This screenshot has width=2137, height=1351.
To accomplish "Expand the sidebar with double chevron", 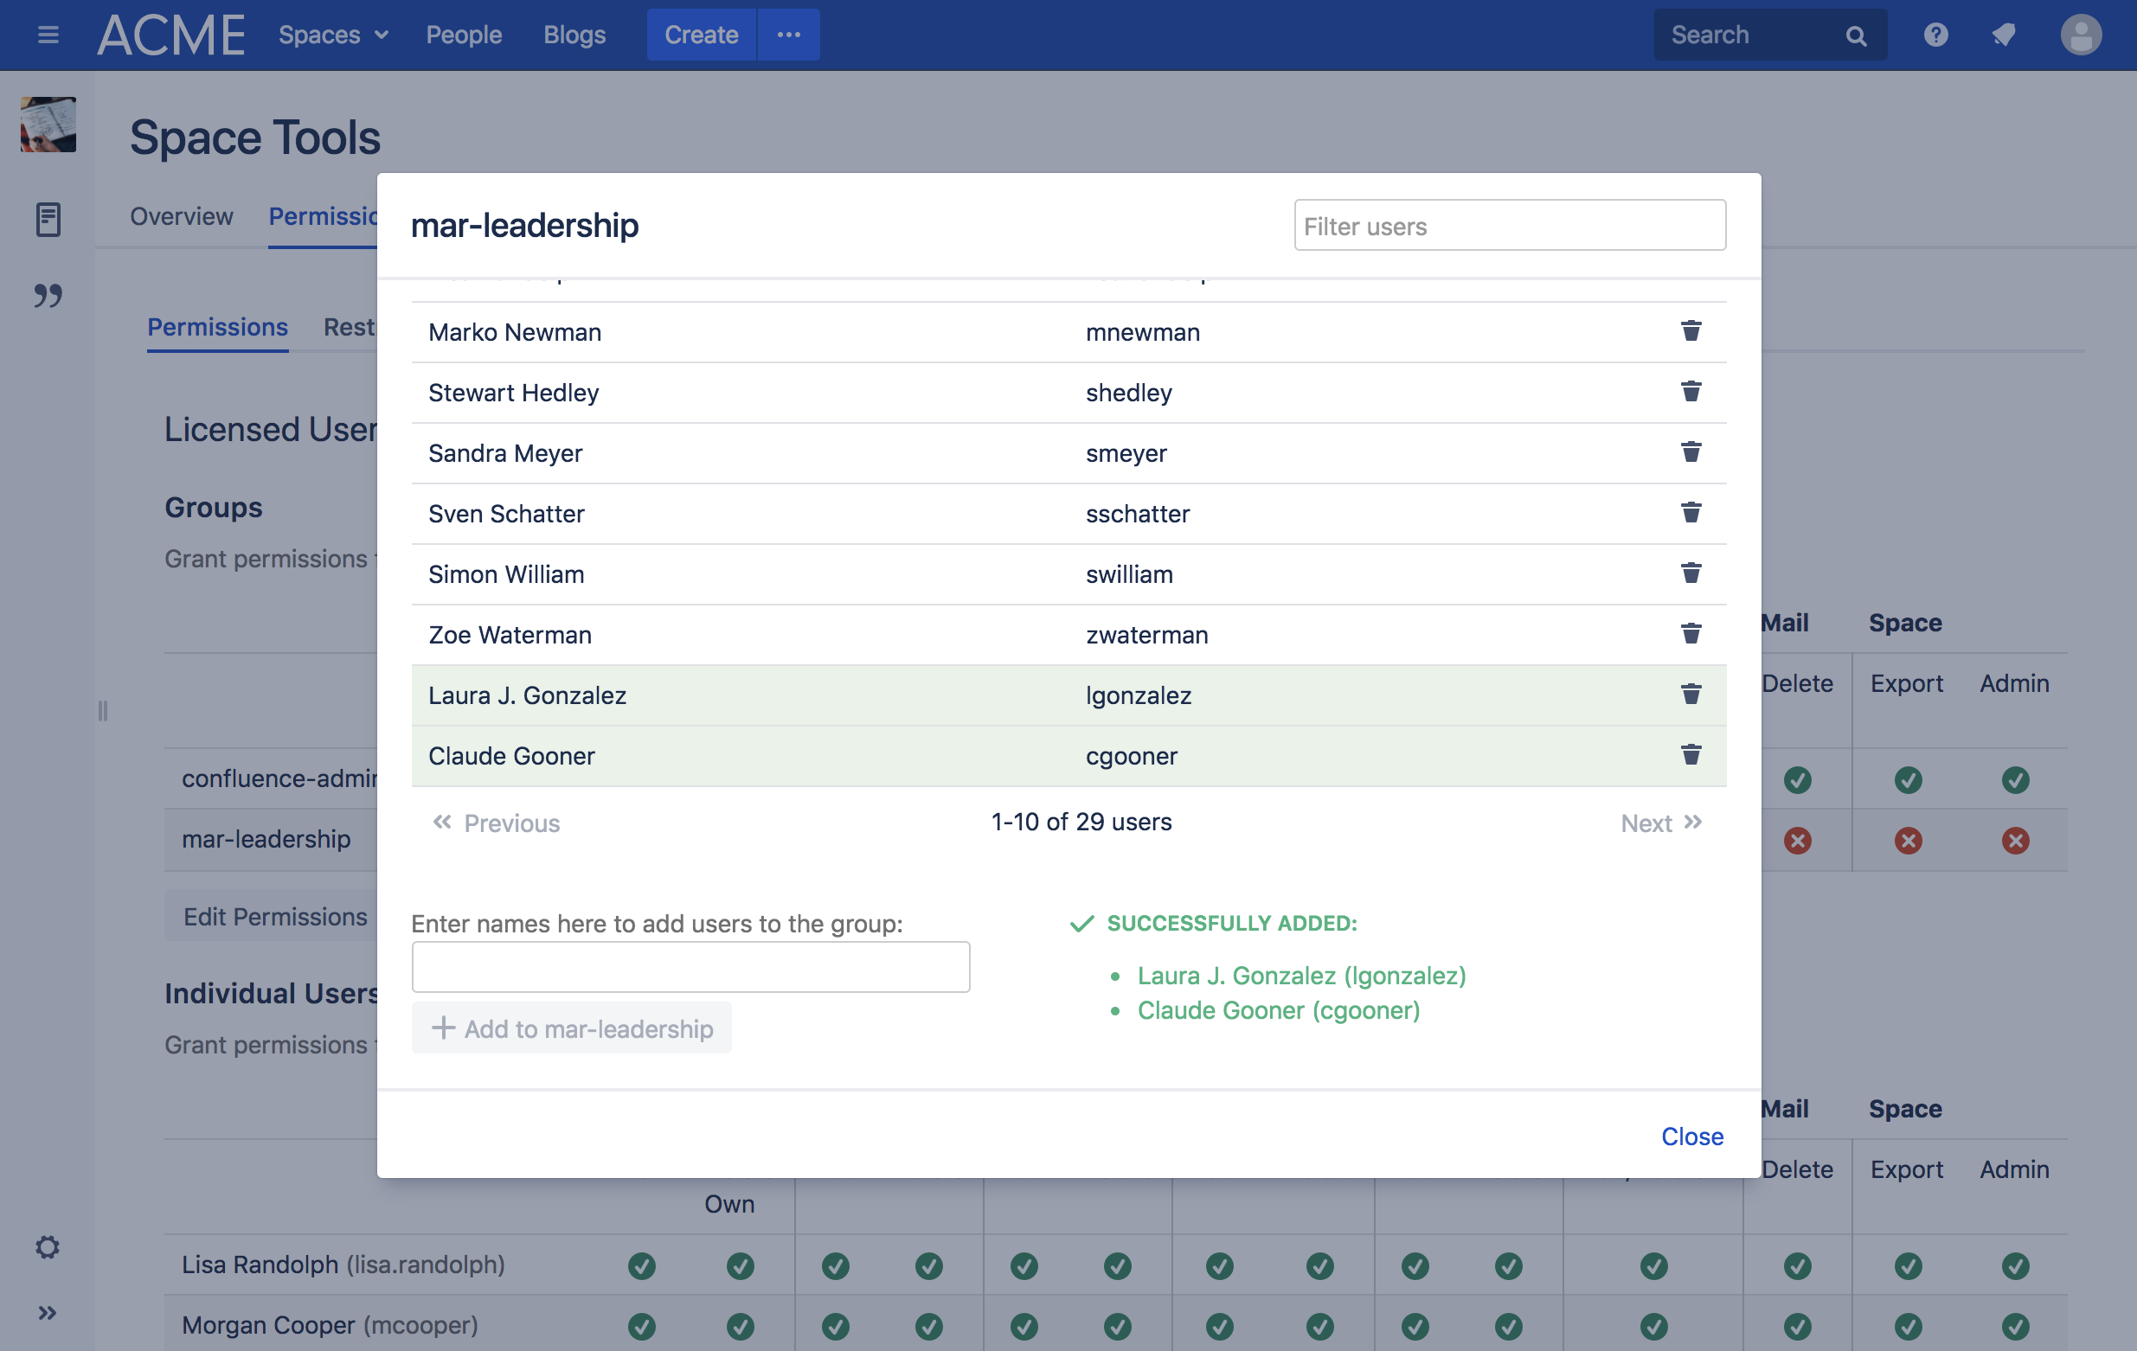I will pyautogui.click(x=47, y=1312).
